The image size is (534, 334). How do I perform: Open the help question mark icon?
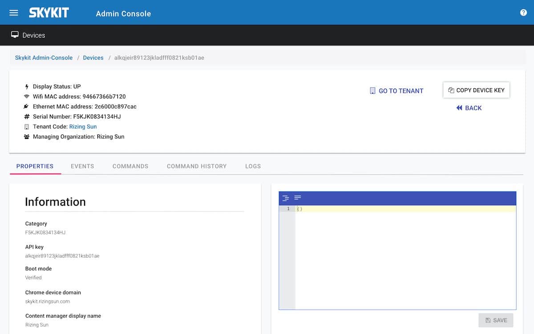[523, 12]
